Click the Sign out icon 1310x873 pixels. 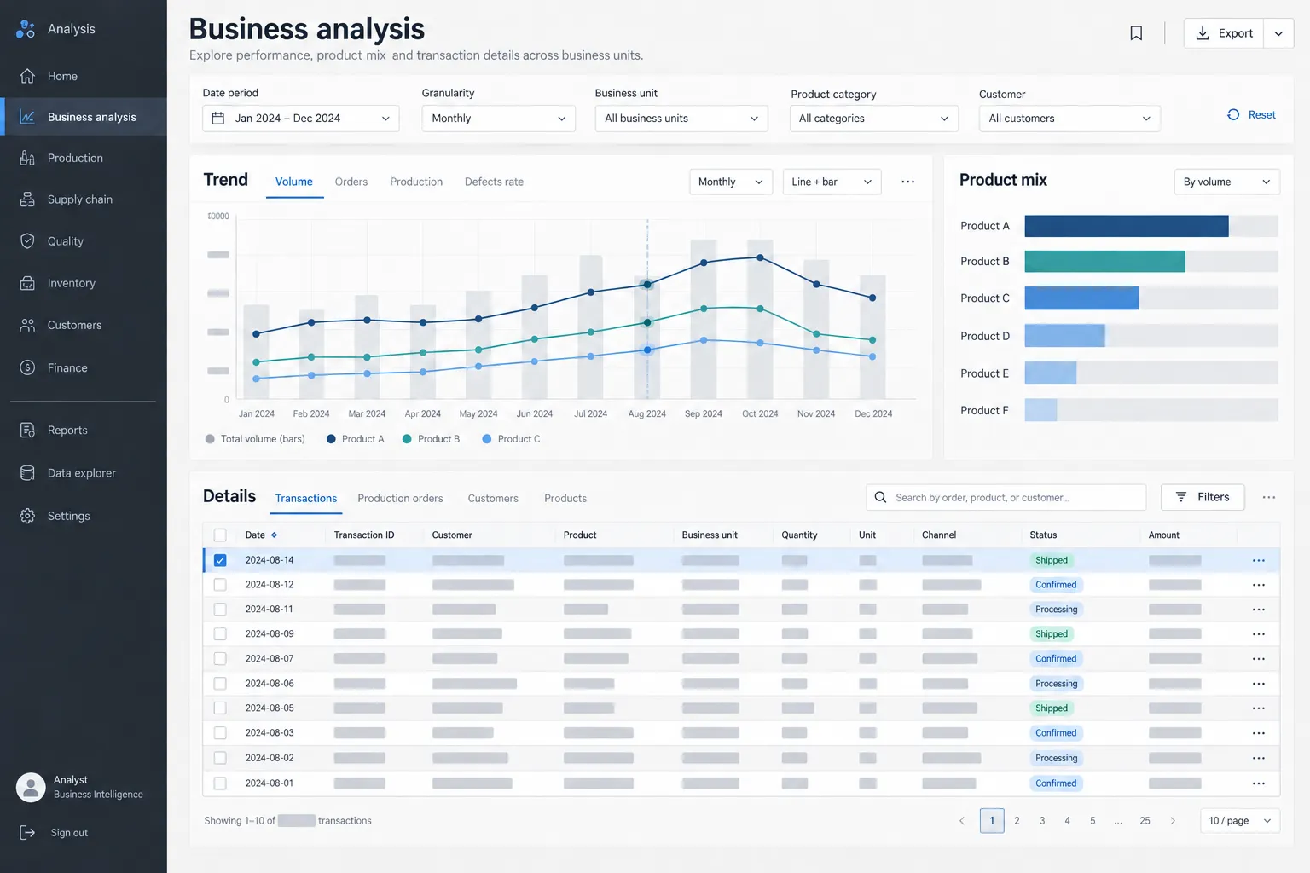pos(27,833)
